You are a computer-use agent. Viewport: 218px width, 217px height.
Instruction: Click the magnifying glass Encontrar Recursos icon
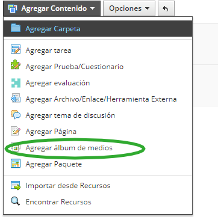click(x=16, y=201)
